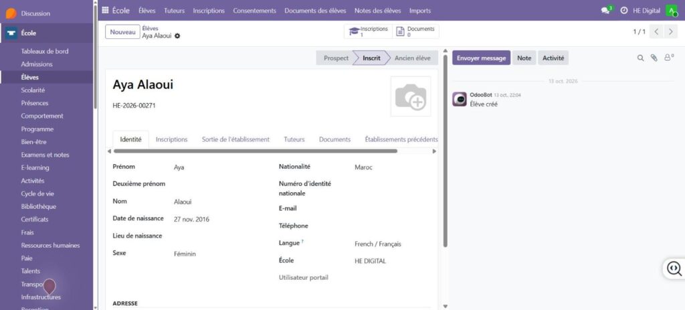Open Consentements top menu

255,11
